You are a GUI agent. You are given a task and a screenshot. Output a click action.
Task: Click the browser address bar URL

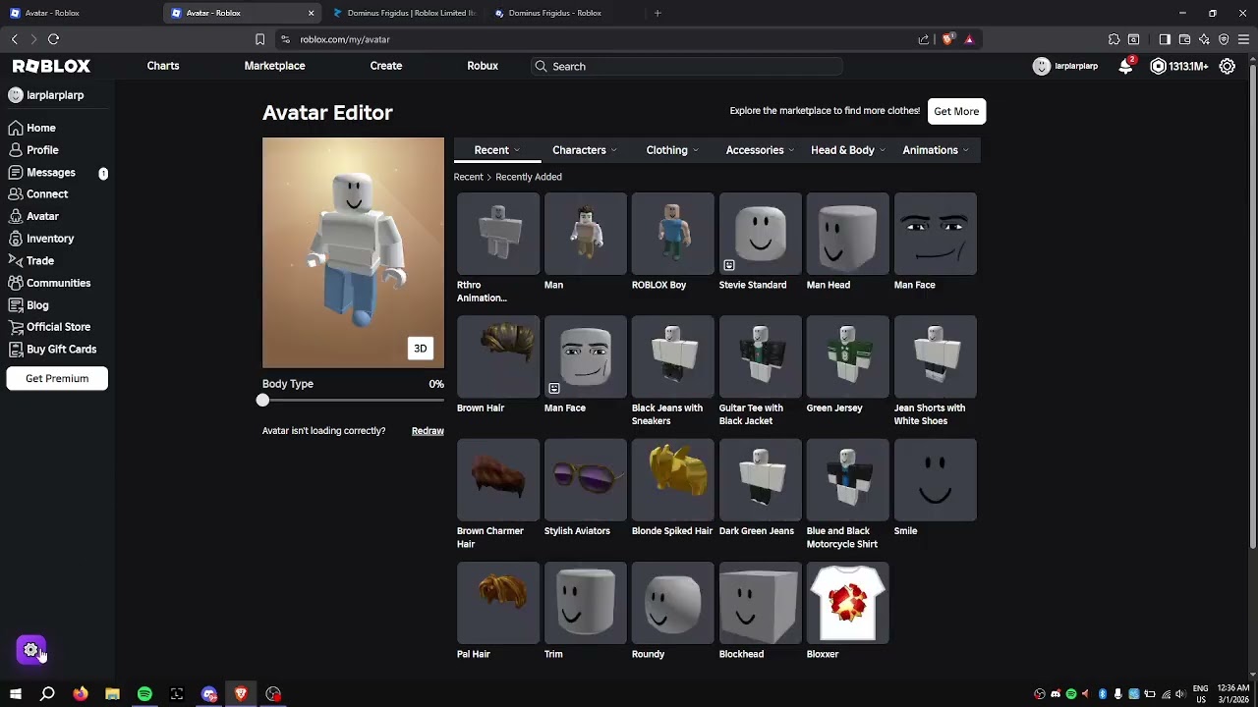coord(345,39)
